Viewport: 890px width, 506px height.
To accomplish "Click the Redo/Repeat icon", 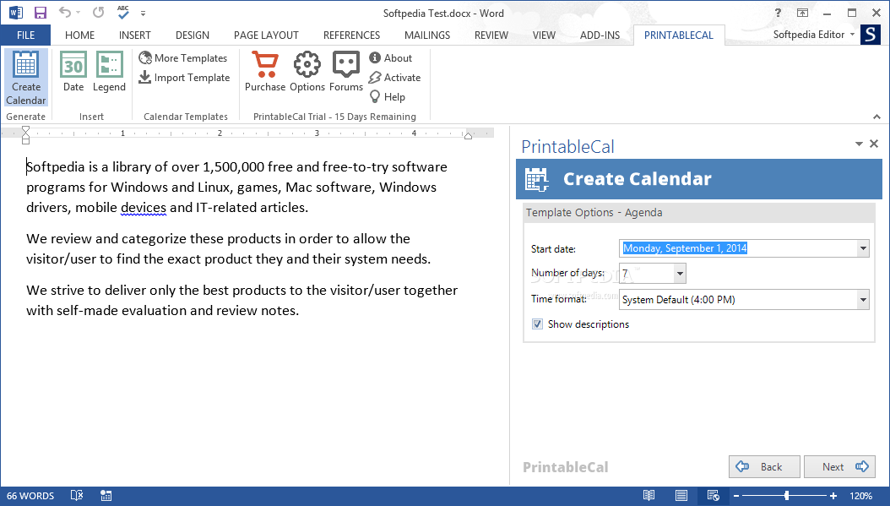I will [98, 13].
